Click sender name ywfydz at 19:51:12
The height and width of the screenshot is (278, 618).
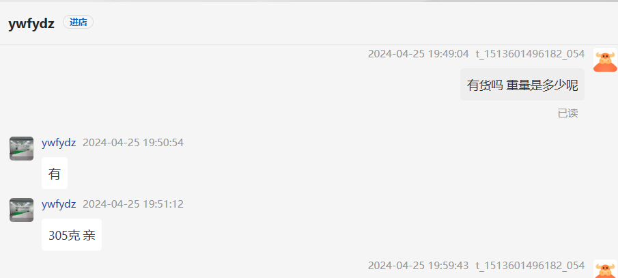point(59,204)
